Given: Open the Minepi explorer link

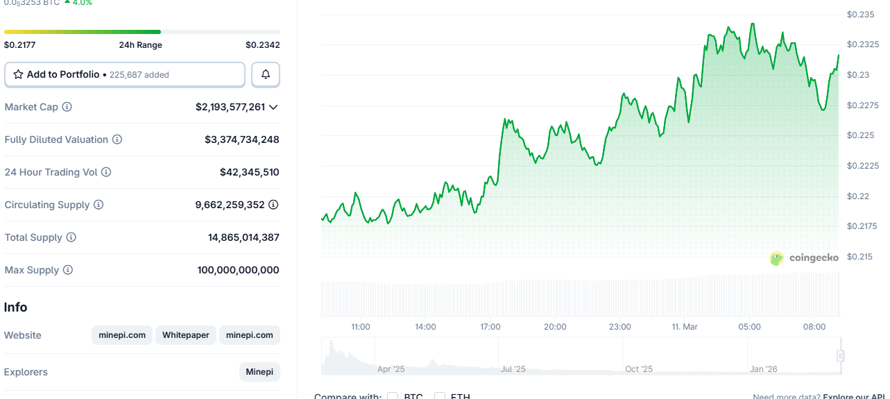Looking at the screenshot, I should pyautogui.click(x=259, y=372).
